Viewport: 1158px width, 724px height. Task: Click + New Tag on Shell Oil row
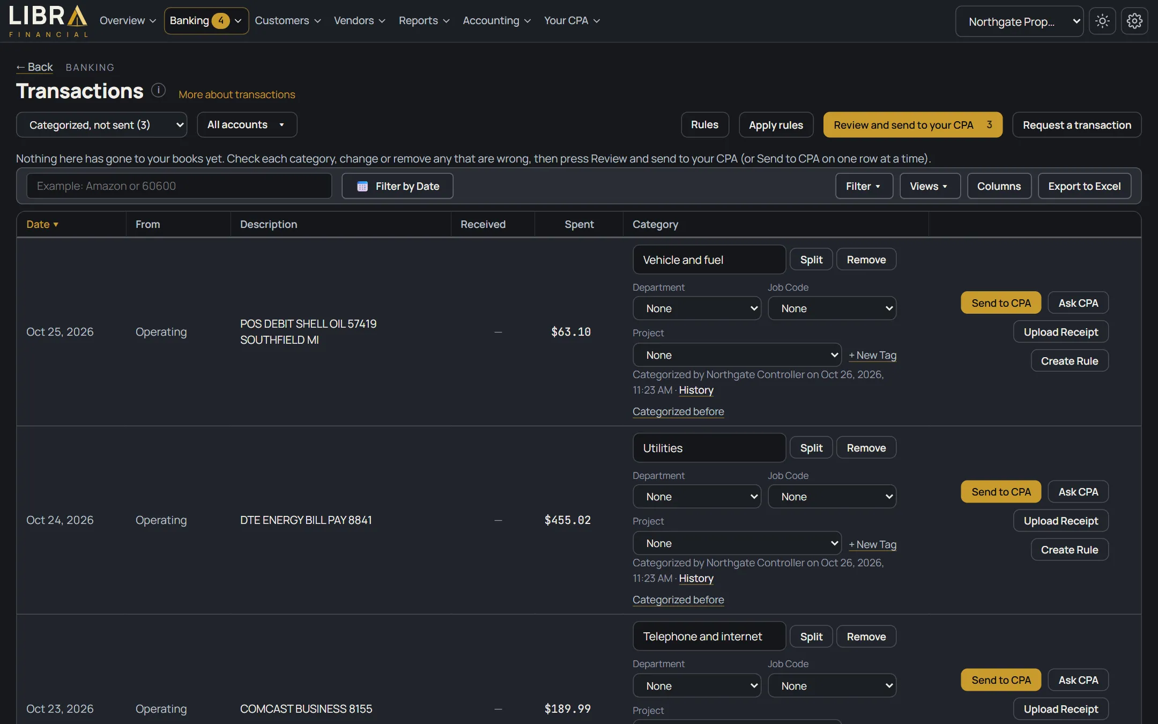click(872, 355)
